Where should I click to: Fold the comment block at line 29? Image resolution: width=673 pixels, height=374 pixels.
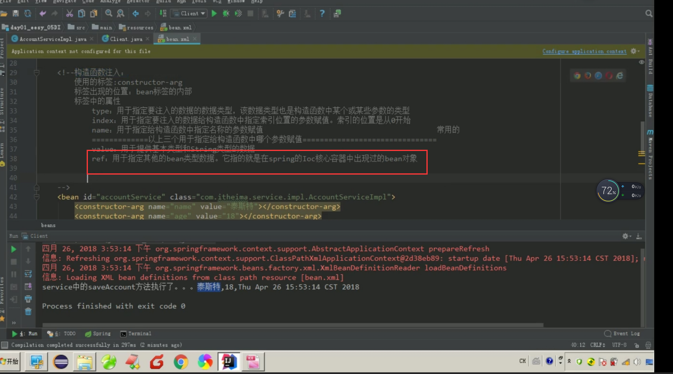click(x=37, y=72)
